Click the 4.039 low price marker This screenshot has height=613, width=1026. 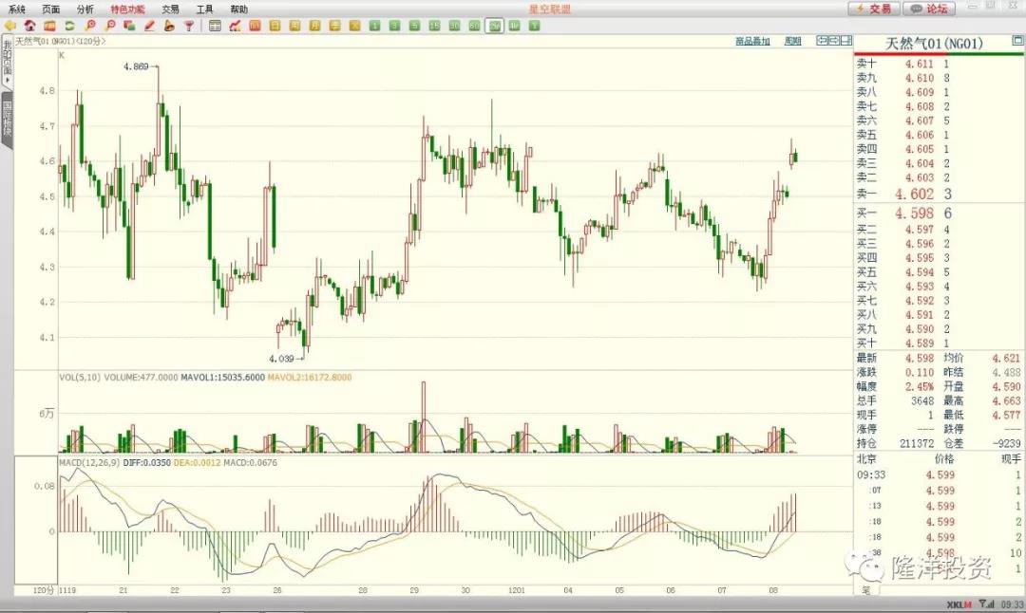[281, 359]
